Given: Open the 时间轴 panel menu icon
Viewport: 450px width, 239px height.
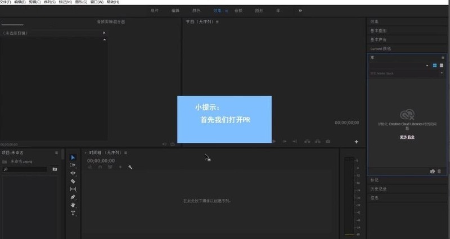Looking at the screenshot, I should point(125,152).
